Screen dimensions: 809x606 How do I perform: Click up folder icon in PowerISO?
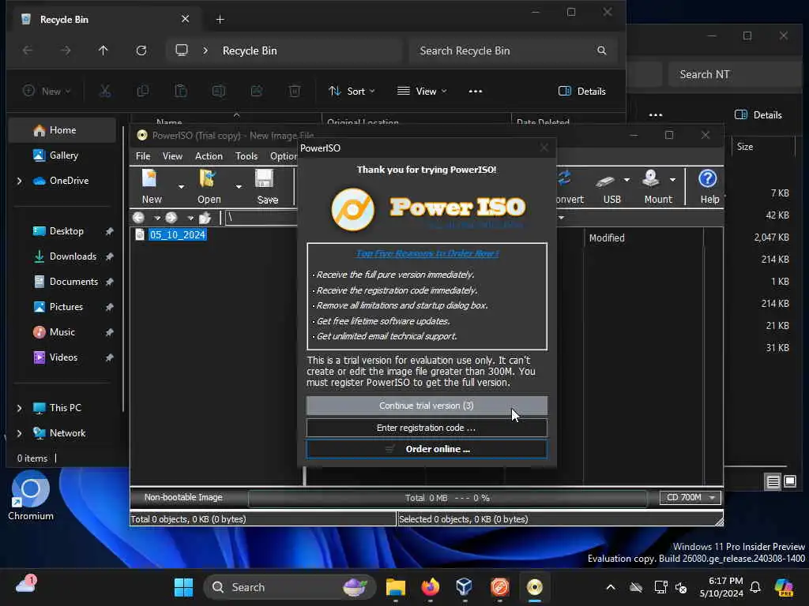point(205,218)
